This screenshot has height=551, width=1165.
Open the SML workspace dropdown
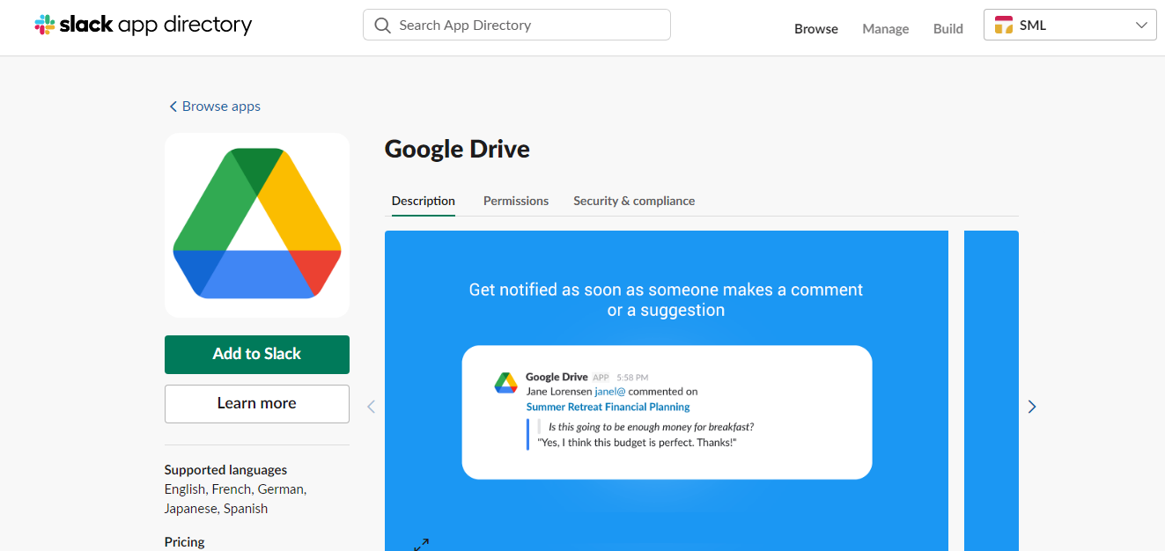coord(1070,26)
